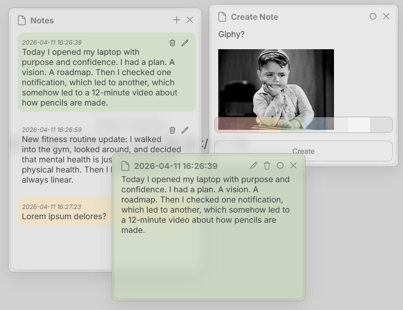This screenshot has height=310, width=403.
Task: Pick the yellow color swatch
Action: (x=271, y=125)
